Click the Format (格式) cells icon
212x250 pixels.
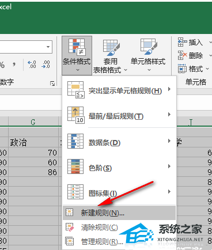182,69
